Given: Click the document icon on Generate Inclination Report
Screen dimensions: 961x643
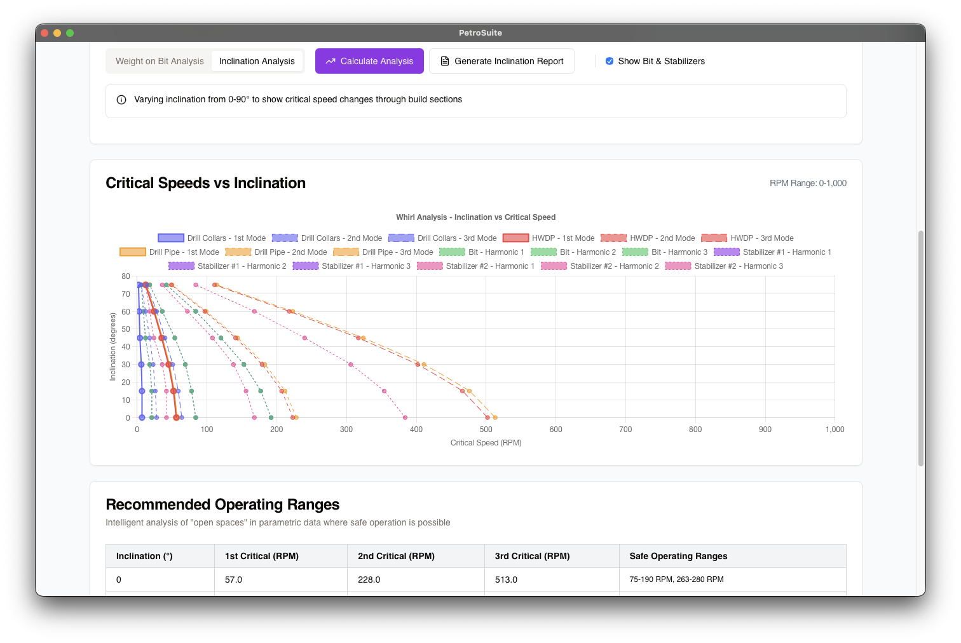Looking at the screenshot, I should tap(444, 61).
